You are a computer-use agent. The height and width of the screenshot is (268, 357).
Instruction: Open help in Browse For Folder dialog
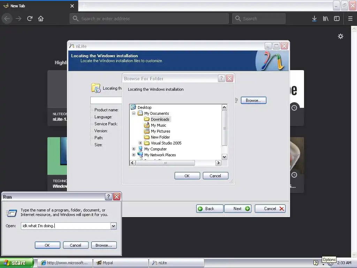coord(221,79)
